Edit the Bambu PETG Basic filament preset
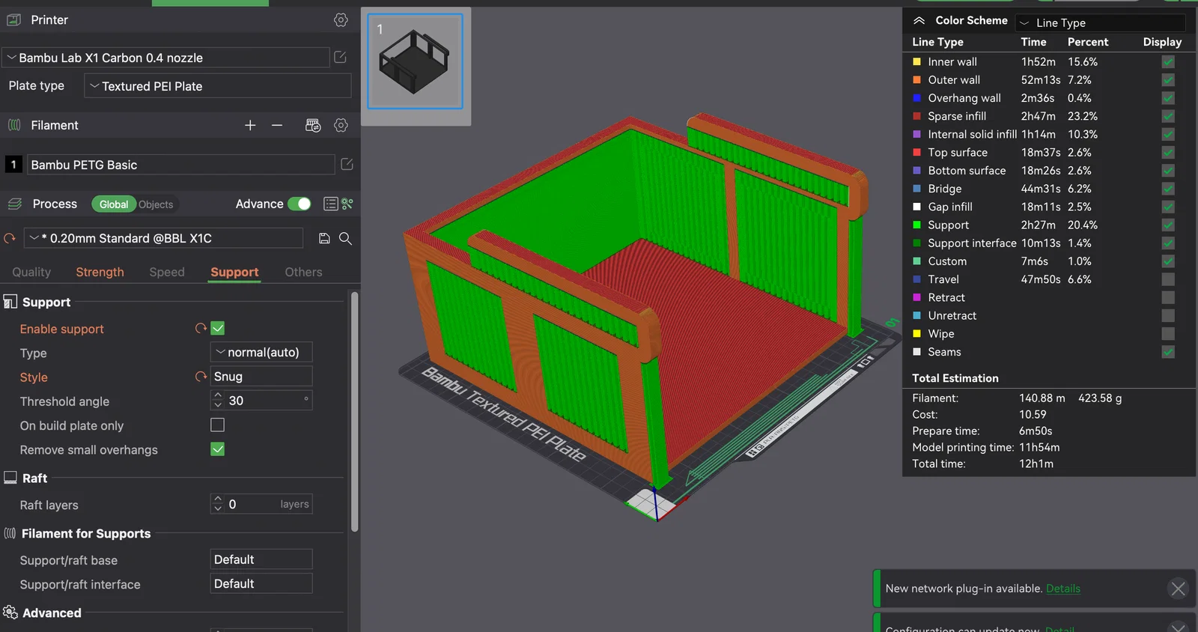Viewport: 1198px width, 632px height. [347, 164]
